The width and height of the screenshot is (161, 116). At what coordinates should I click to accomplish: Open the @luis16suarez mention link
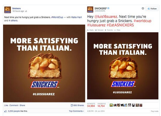tap(106, 17)
